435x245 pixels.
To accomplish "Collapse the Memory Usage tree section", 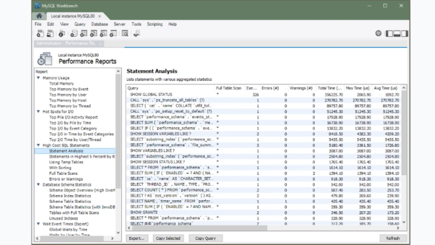I will tap(38, 78).
